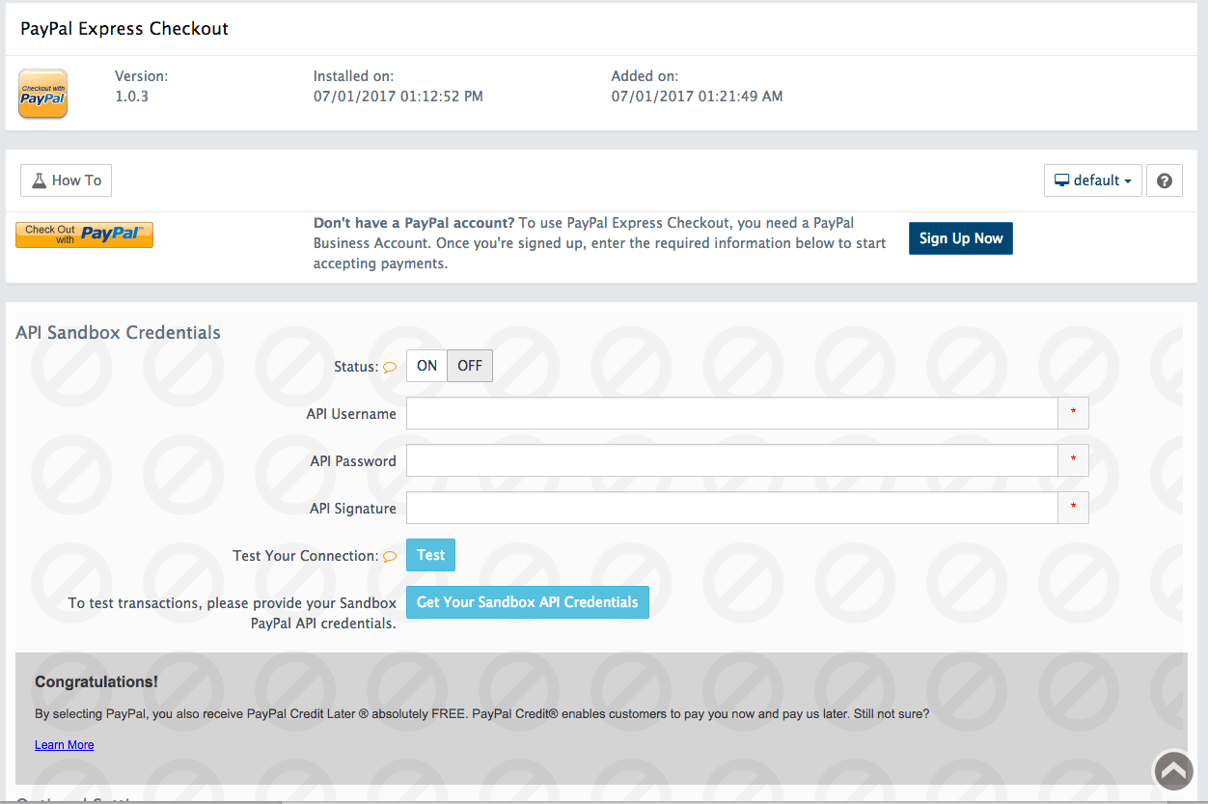The image size is (1208, 804).
Task: Click the version number 1.0.3
Action: [x=131, y=97]
